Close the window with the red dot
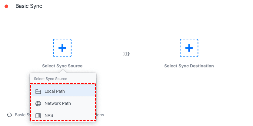This screenshot has height=126, width=253. click(x=6, y=6)
